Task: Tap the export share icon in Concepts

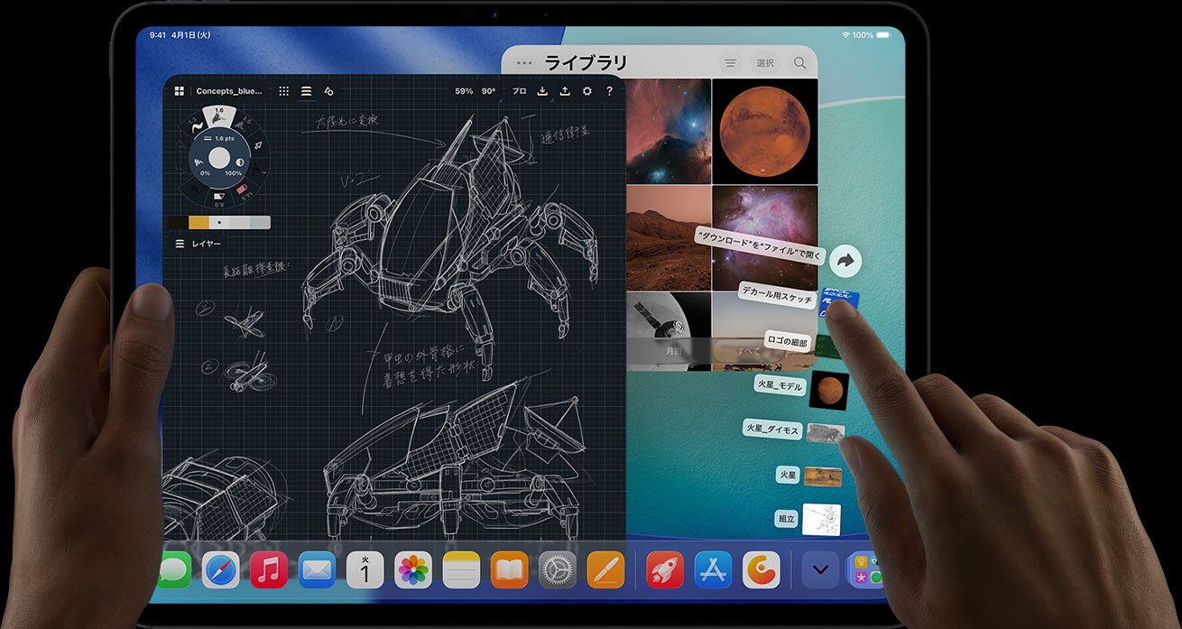Action: coord(565,91)
